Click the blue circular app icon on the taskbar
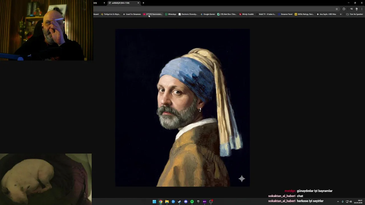The image size is (365, 205). [x=173, y=202]
